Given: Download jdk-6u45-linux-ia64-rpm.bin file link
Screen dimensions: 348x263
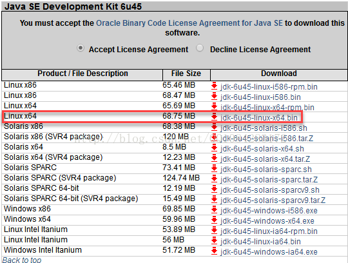Looking at the screenshot, I should pos(269,231).
